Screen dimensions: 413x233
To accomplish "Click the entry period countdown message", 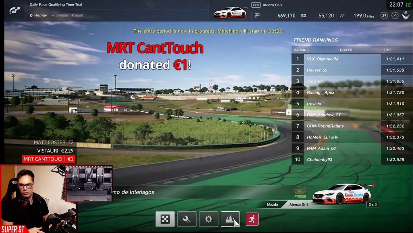I will (x=208, y=31).
